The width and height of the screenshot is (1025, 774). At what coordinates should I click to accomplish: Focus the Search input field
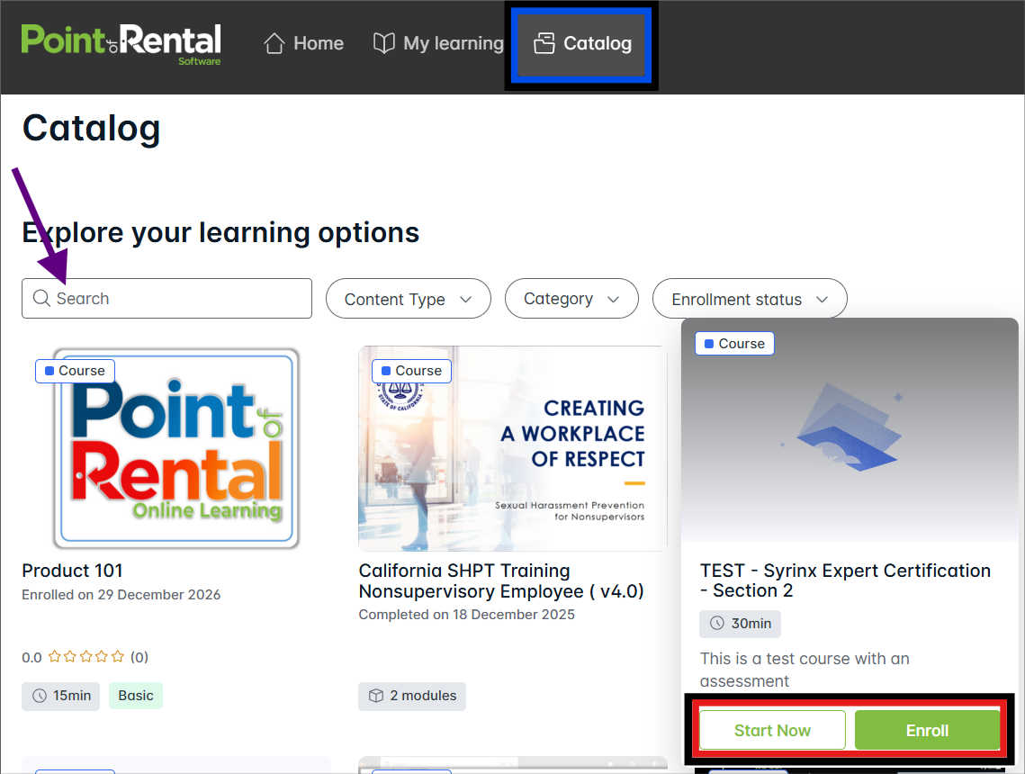(180, 299)
